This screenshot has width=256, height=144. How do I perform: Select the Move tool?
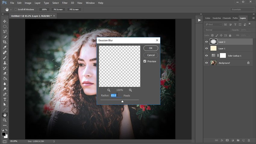[x=5, y=21]
